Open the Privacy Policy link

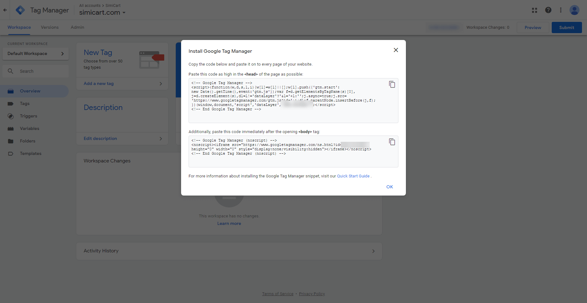click(x=312, y=294)
